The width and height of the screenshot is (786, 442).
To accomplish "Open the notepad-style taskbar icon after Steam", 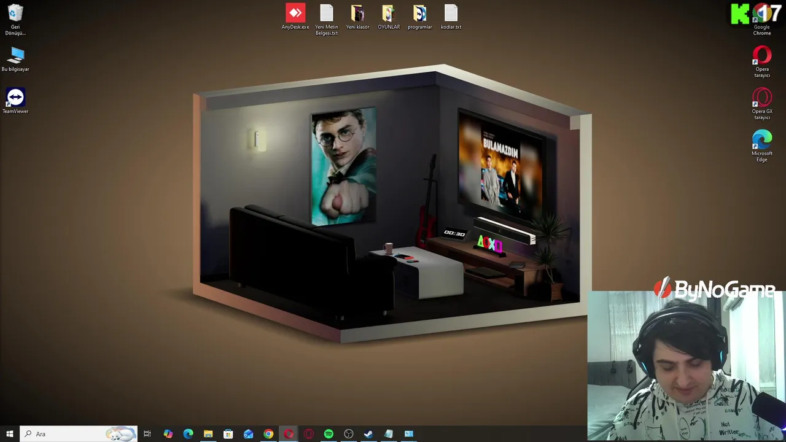I will pyautogui.click(x=389, y=434).
